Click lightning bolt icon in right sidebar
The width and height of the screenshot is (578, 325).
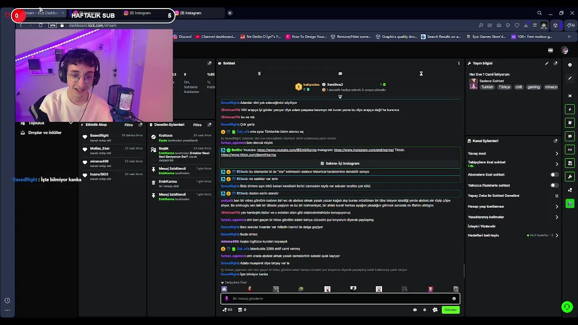click(570, 109)
